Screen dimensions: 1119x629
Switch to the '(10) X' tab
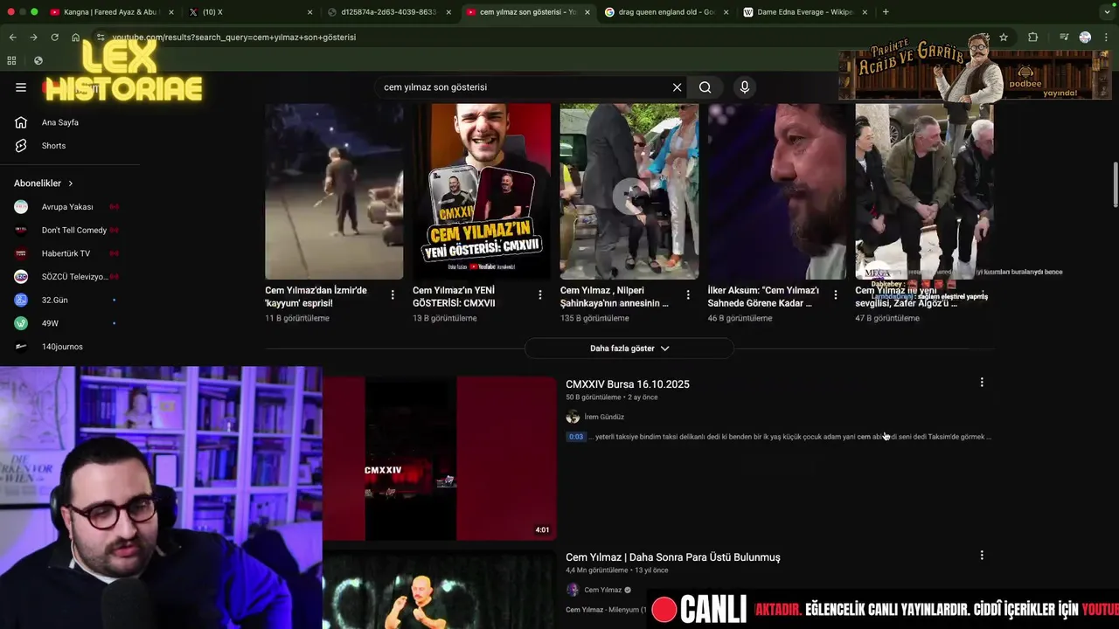pos(252,12)
